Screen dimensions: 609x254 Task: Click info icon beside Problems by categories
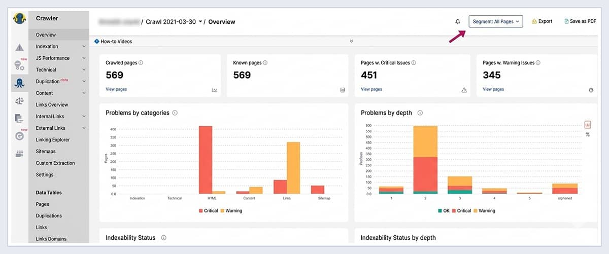click(x=175, y=113)
